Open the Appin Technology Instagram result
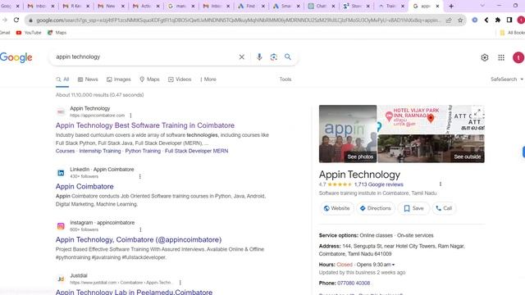 [139, 240]
